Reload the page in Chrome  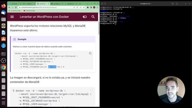point(16,7)
